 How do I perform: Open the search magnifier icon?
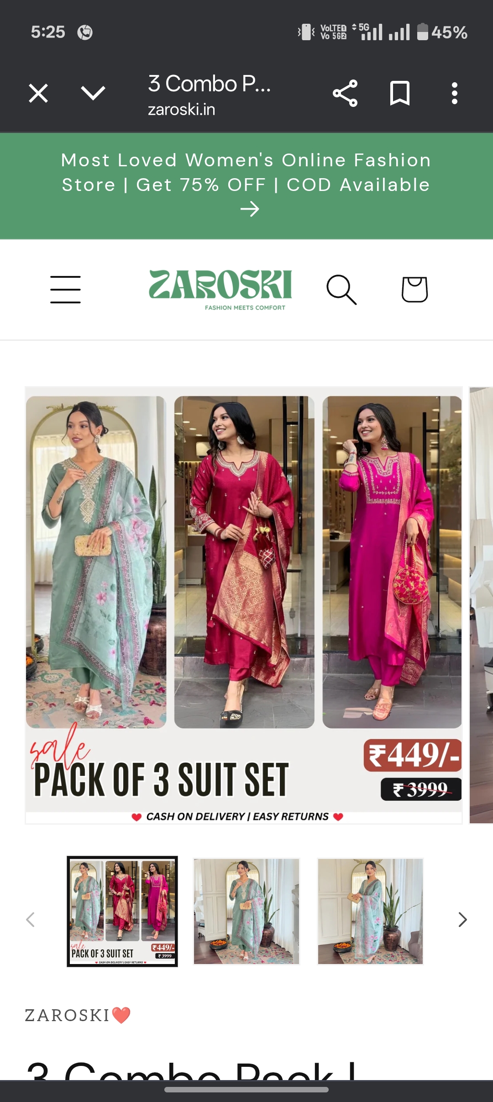(x=341, y=289)
